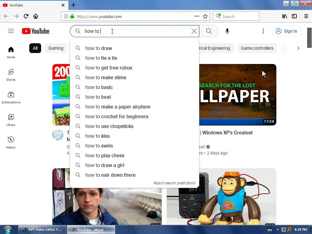Choose suggestion 'how to make a paper airplane'
The height and width of the screenshot is (234, 312).
134,107
